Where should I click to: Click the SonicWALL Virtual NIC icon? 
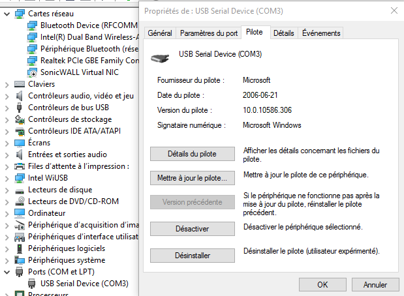(32, 72)
